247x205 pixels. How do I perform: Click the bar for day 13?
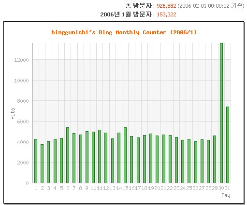pos(113,161)
